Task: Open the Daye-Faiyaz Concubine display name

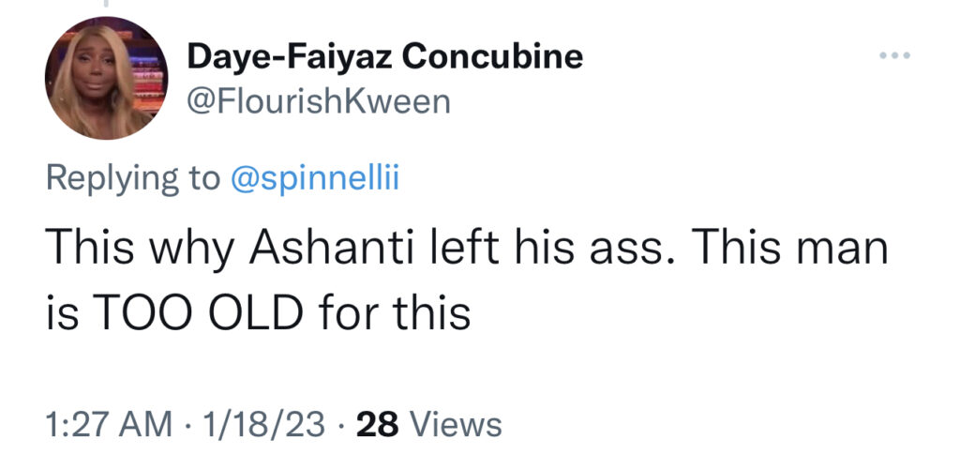Action: [x=385, y=57]
